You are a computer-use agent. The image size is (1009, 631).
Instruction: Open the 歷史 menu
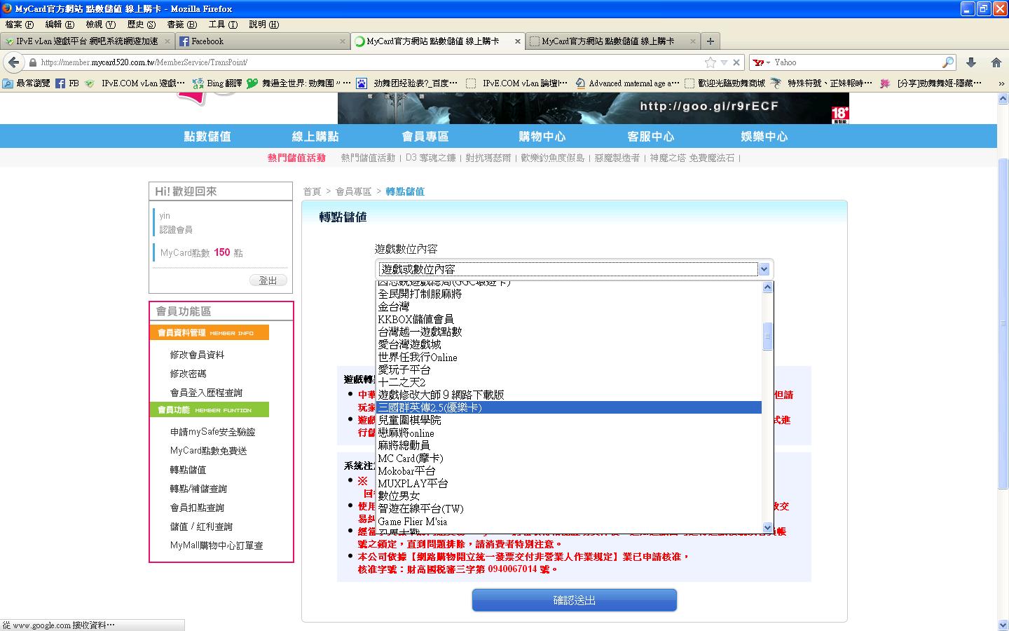coord(141,25)
